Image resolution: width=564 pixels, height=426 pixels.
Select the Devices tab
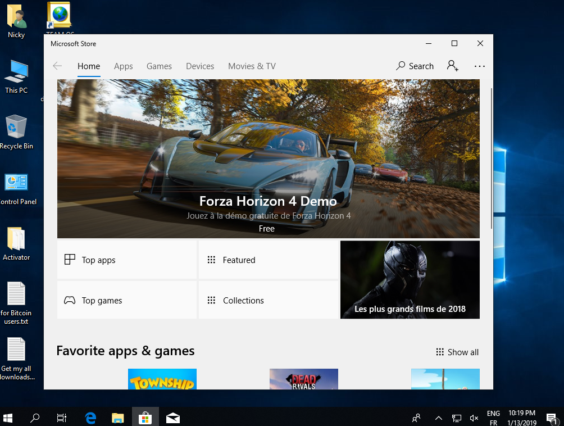pos(200,66)
